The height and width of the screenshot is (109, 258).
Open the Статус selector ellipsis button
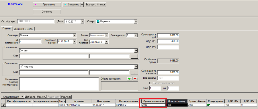pos(136,21)
